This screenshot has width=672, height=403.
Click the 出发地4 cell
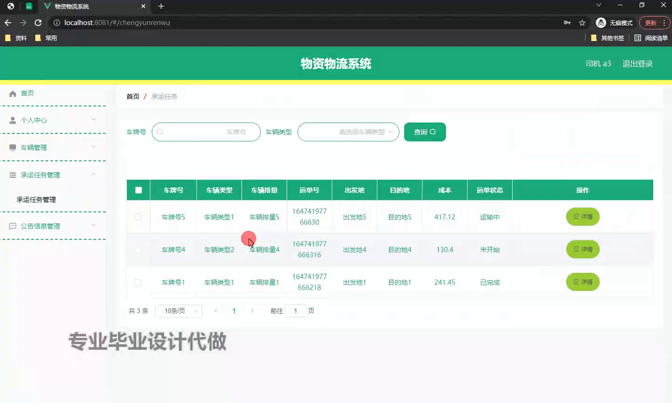point(355,250)
